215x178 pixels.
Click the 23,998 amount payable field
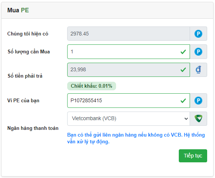pos(128,70)
